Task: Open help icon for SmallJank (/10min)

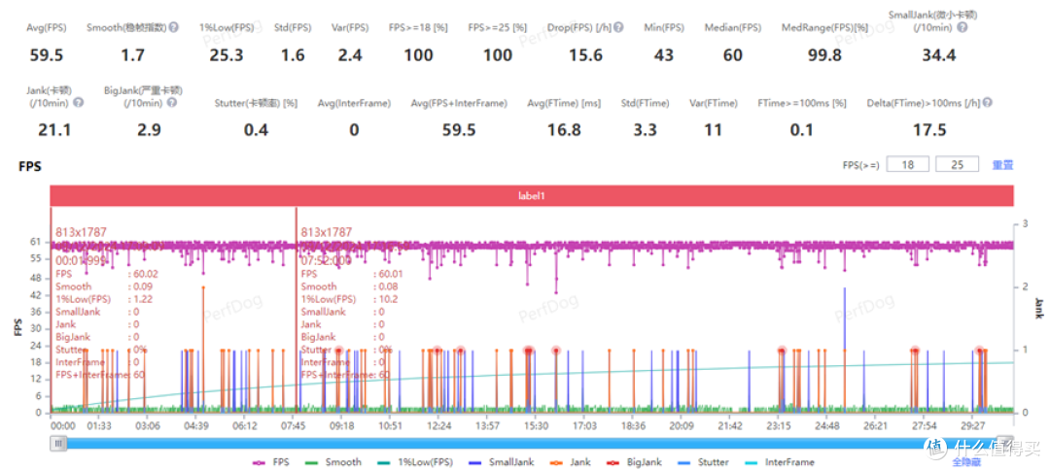Action: click(x=962, y=27)
